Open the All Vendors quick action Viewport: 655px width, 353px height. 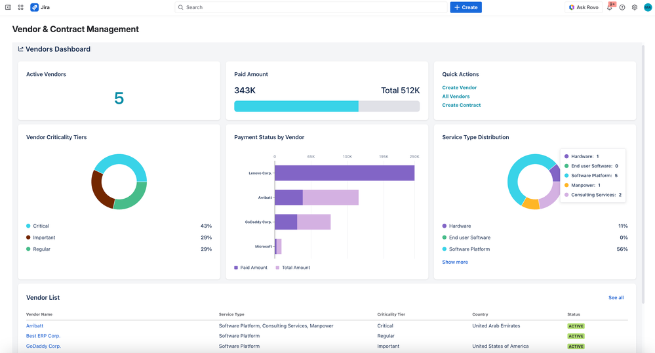click(x=456, y=96)
